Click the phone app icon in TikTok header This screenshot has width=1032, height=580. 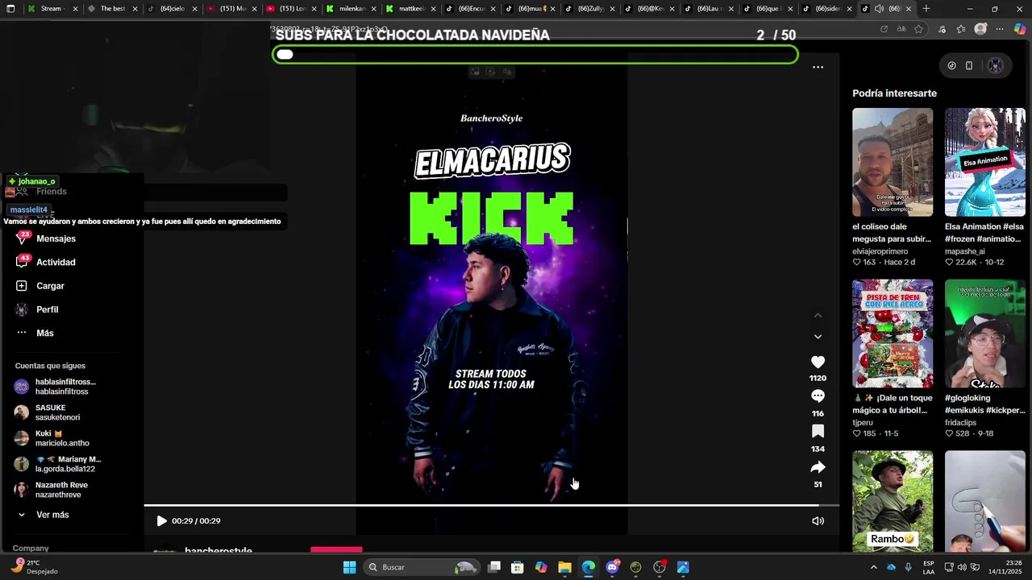tap(969, 66)
